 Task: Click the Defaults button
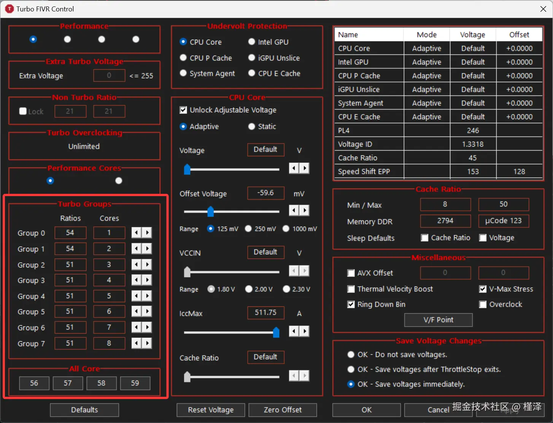pos(84,410)
